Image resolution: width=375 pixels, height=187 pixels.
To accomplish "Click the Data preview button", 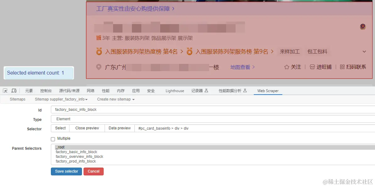I will click(119, 128).
